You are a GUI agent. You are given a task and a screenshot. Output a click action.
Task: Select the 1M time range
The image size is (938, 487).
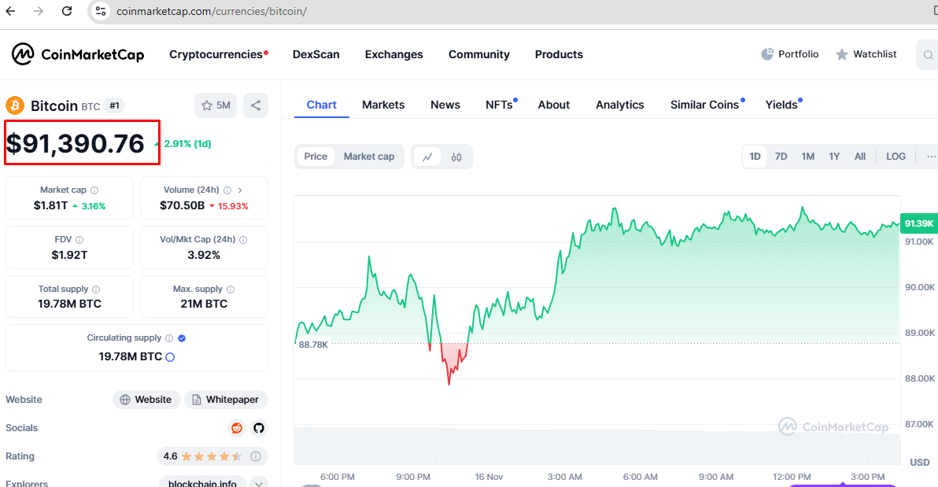pyautogui.click(x=807, y=157)
